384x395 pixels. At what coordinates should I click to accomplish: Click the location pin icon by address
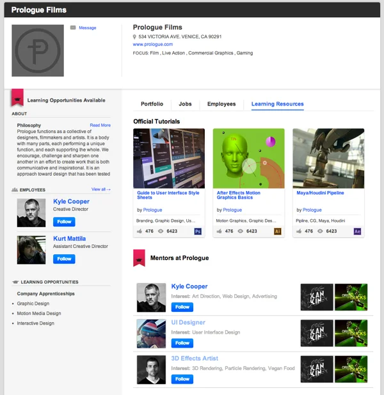pyautogui.click(x=134, y=37)
